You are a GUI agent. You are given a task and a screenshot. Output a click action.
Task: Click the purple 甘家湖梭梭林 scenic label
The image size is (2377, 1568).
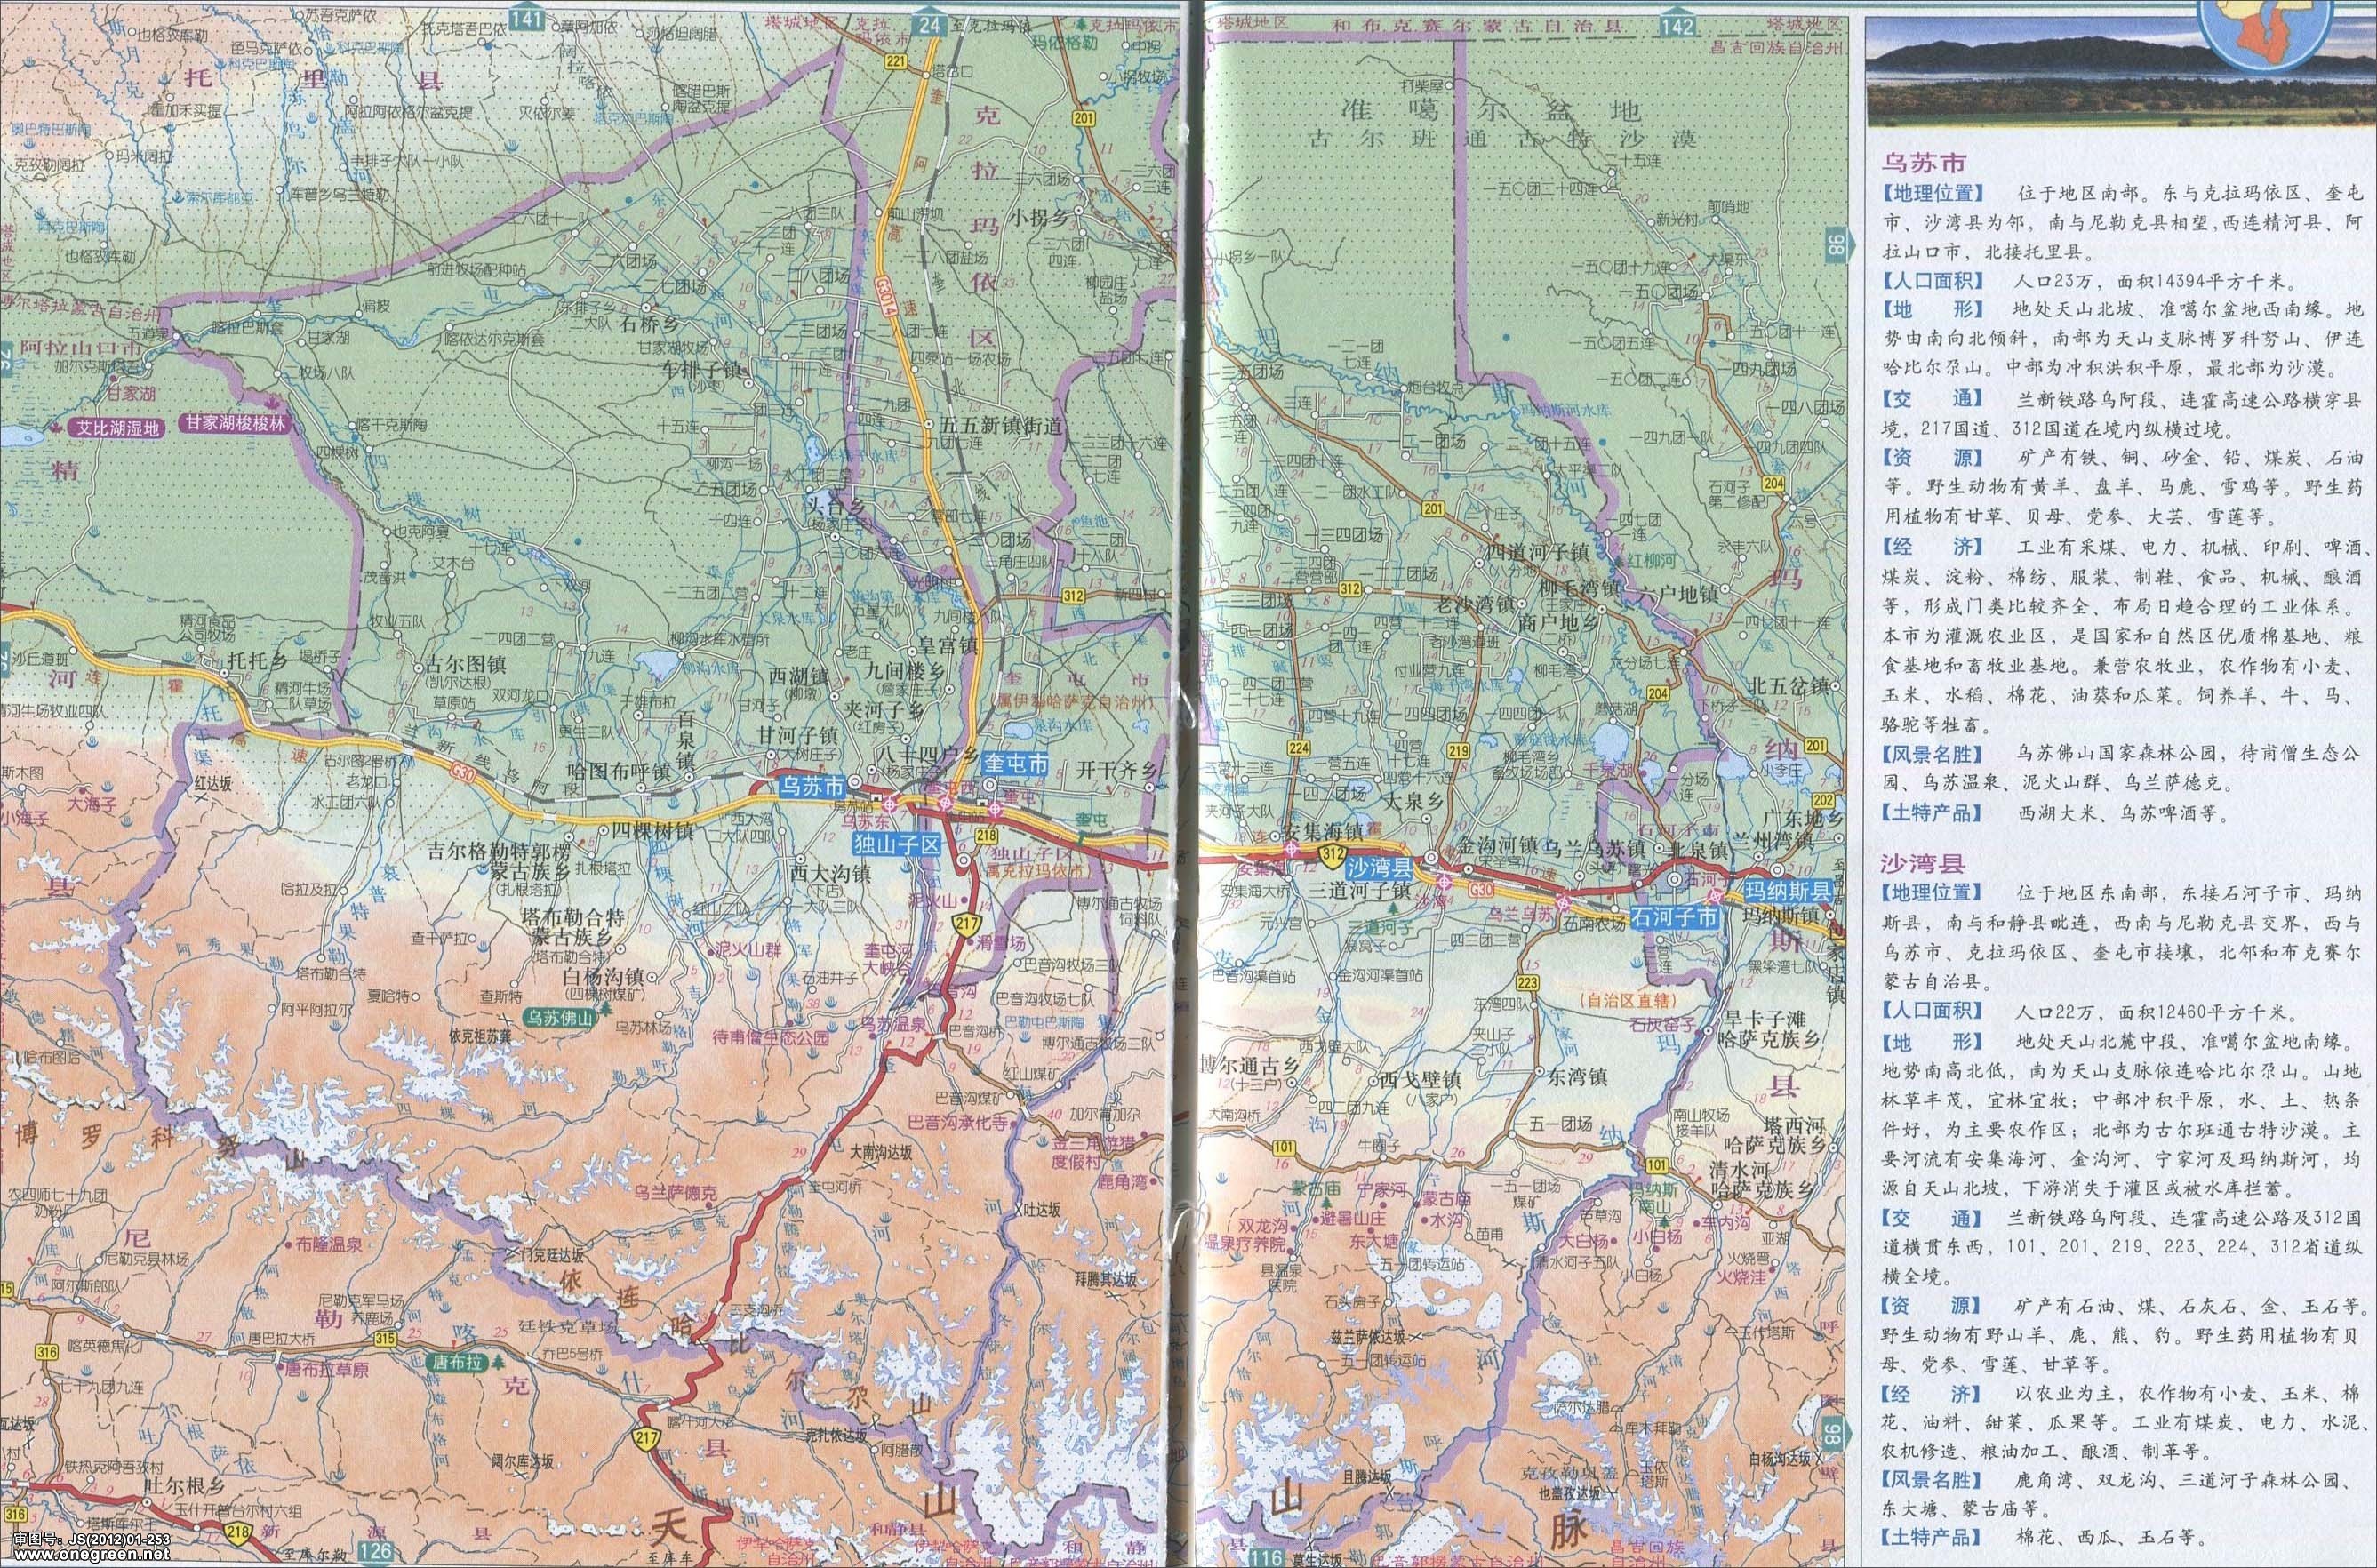click(x=235, y=423)
